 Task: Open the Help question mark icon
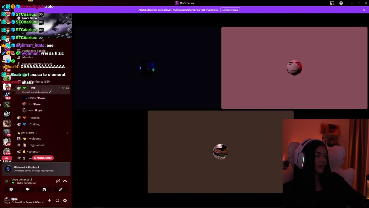(341, 3)
